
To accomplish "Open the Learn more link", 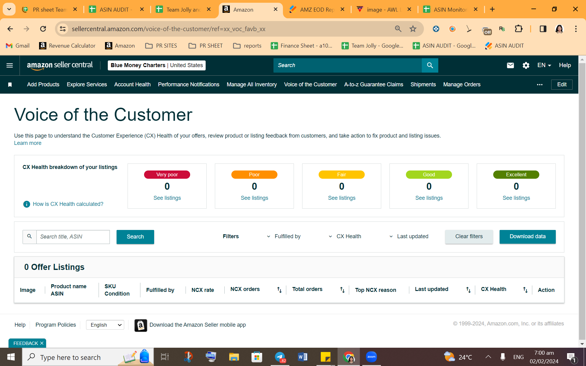I will [28, 143].
